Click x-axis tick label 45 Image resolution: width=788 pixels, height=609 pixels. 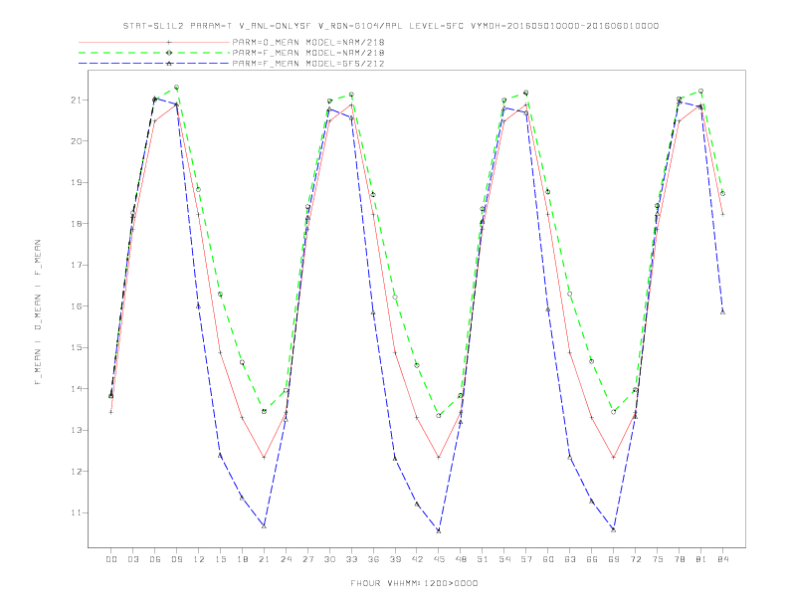pyautogui.click(x=439, y=559)
